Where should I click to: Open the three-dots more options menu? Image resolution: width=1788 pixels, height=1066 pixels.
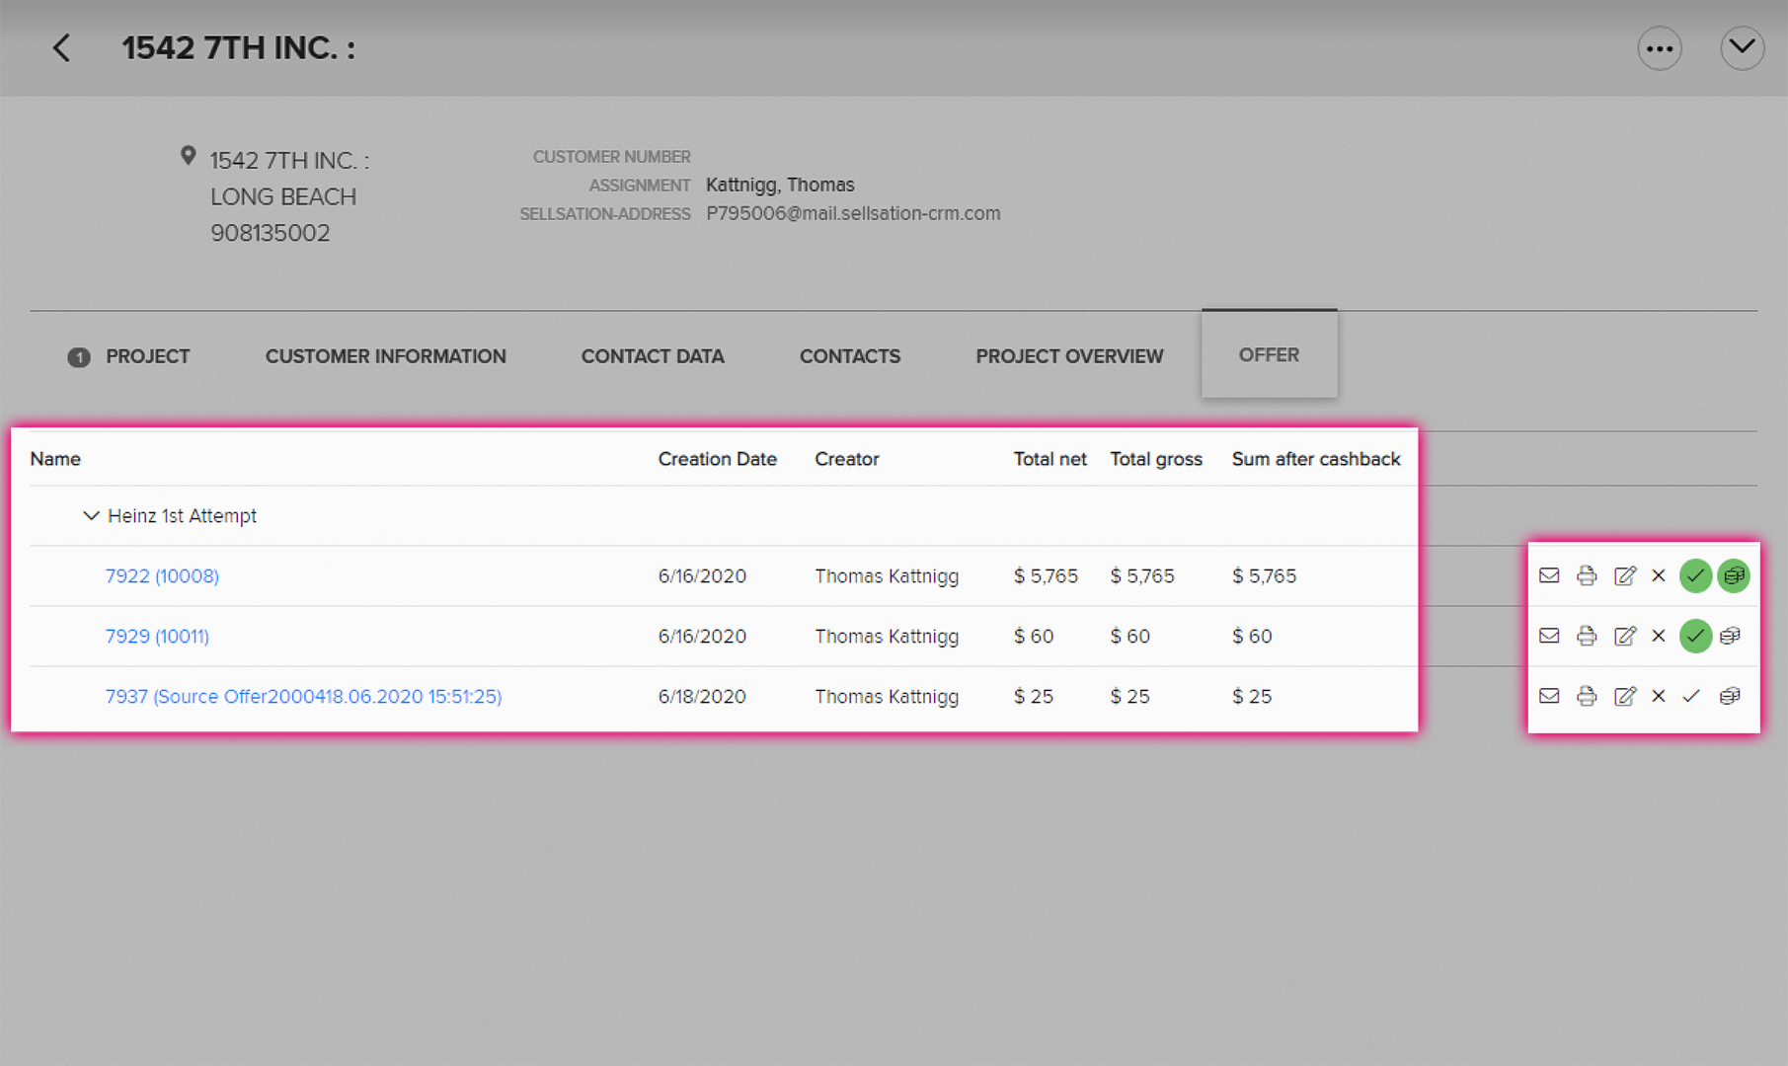point(1660,48)
